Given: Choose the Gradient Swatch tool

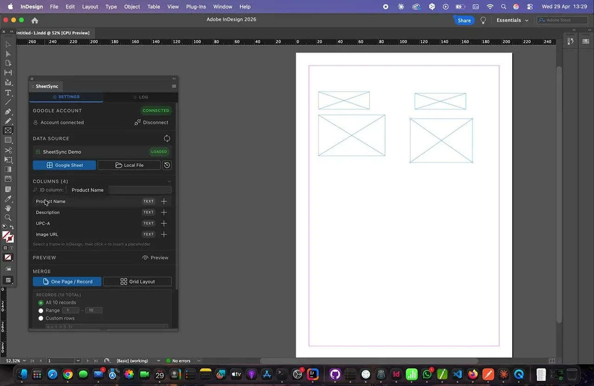Looking at the screenshot, I should (8, 170).
